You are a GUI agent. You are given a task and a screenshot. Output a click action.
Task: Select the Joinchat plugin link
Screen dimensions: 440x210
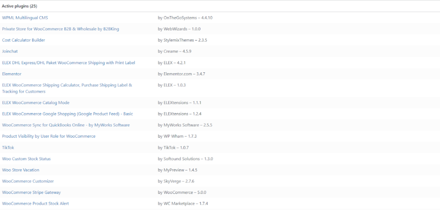(10, 51)
